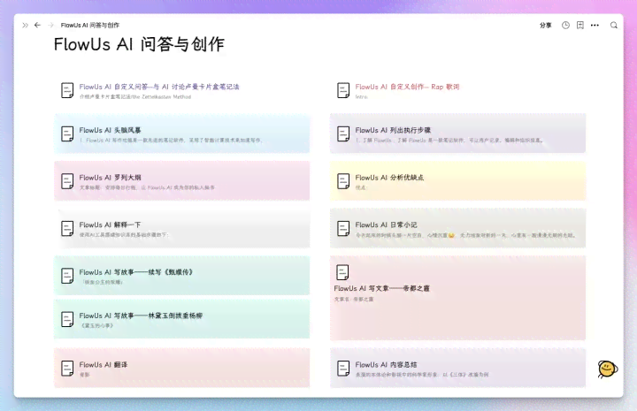
Task: Click the 分享 share button
Action: pyautogui.click(x=545, y=25)
